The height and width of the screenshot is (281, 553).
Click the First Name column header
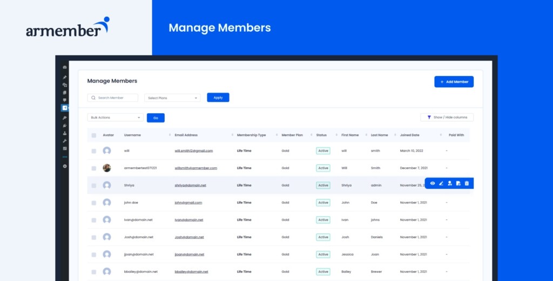[350, 135]
